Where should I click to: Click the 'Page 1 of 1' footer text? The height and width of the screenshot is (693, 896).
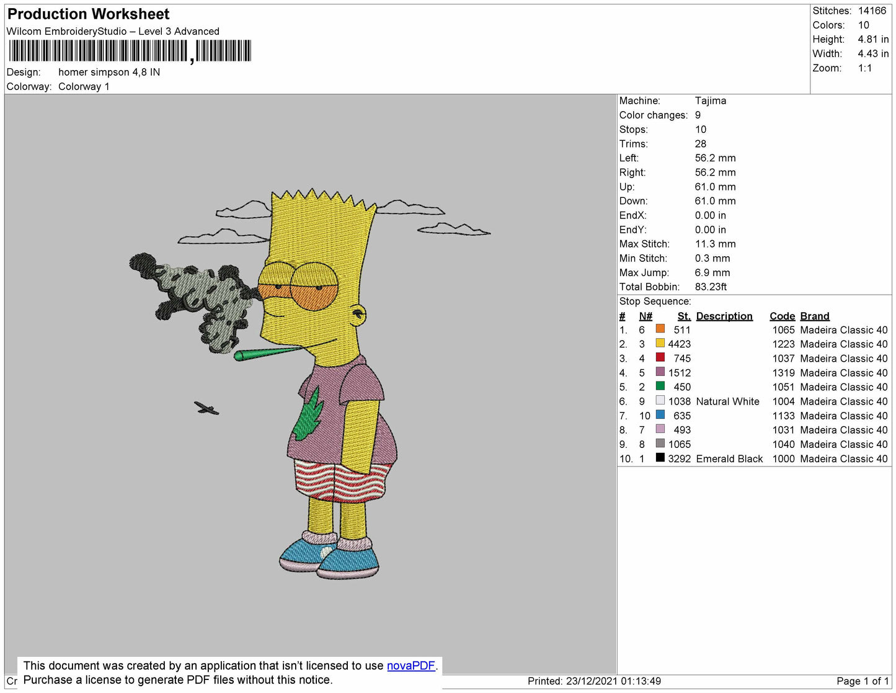coord(863,681)
